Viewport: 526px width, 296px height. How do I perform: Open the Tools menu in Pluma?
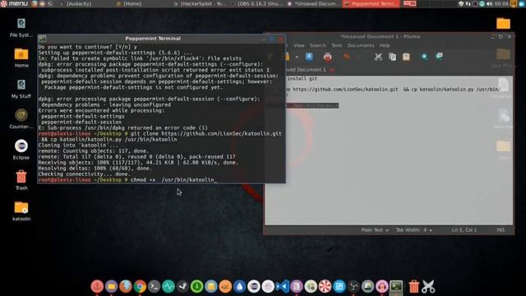click(x=336, y=45)
